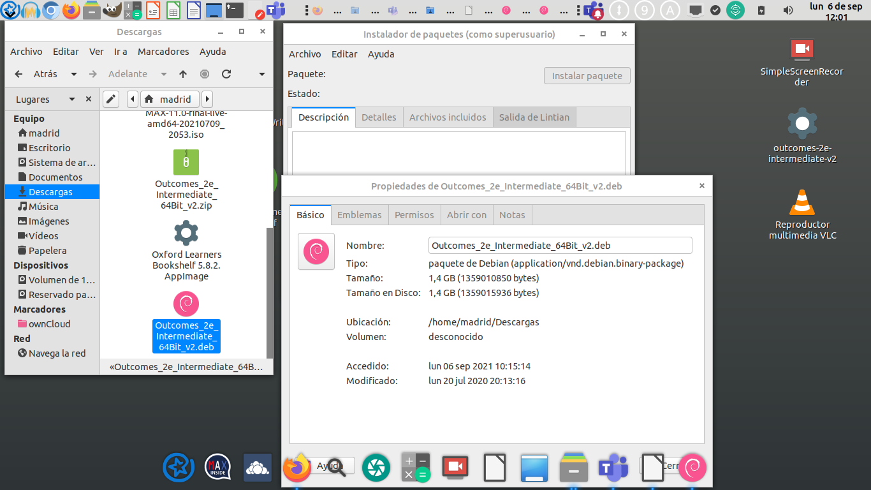This screenshot has height=490, width=871.
Task: Open Atrás history dropdown arrow
Action: point(74,74)
